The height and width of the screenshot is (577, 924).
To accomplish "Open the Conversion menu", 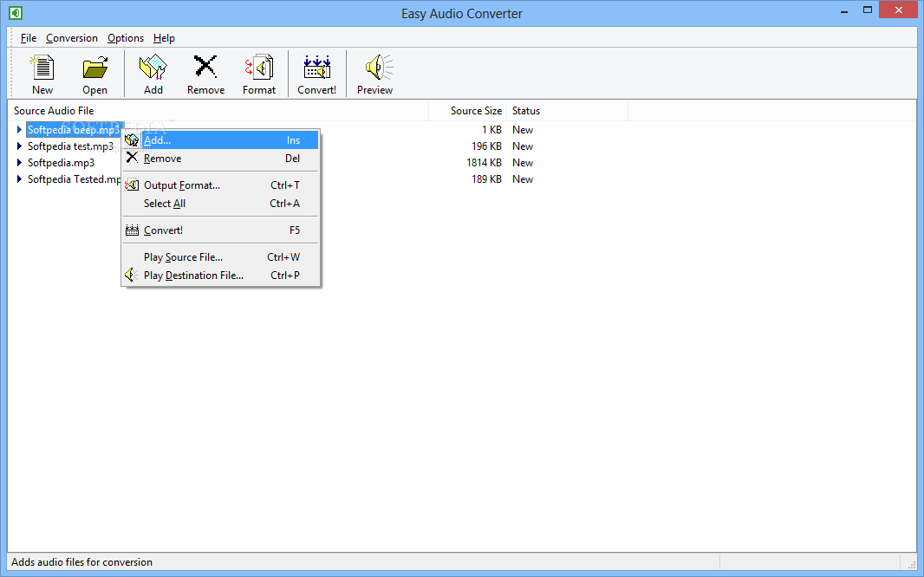I will (x=72, y=37).
